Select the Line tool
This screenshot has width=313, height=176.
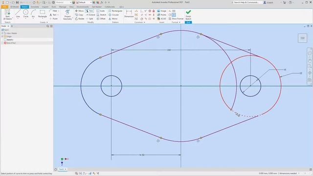(x=18, y=14)
